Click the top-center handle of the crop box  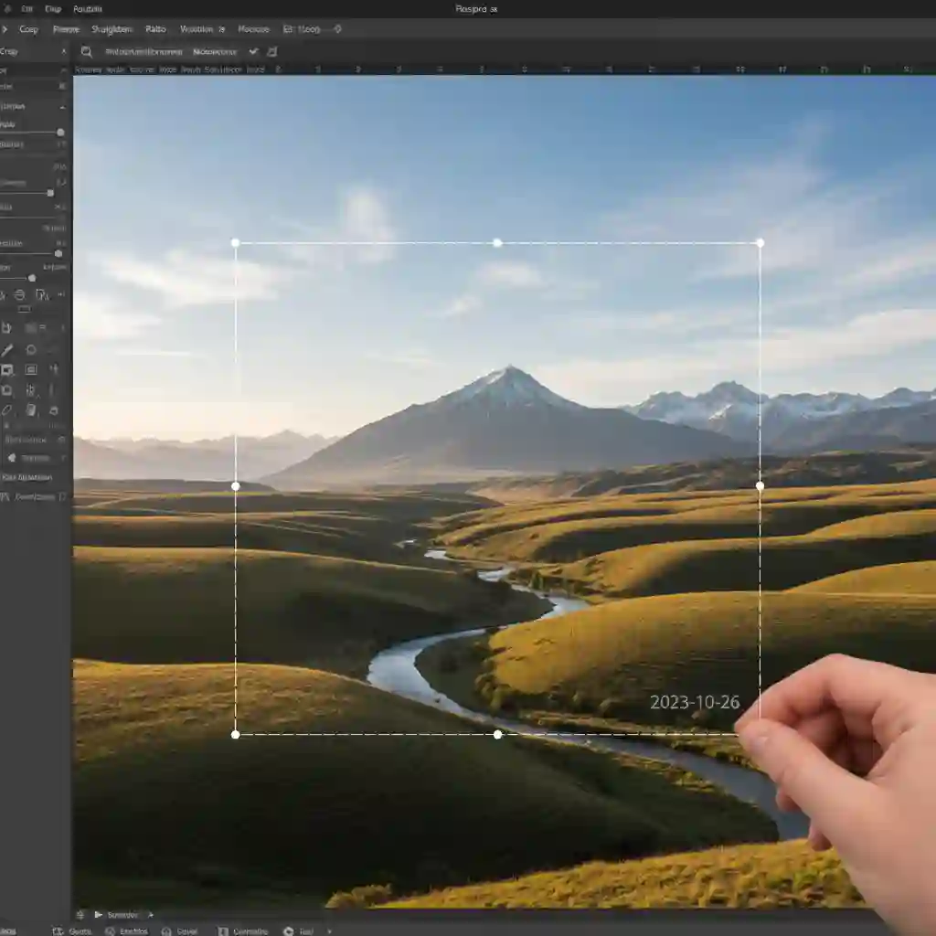(497, 243)
